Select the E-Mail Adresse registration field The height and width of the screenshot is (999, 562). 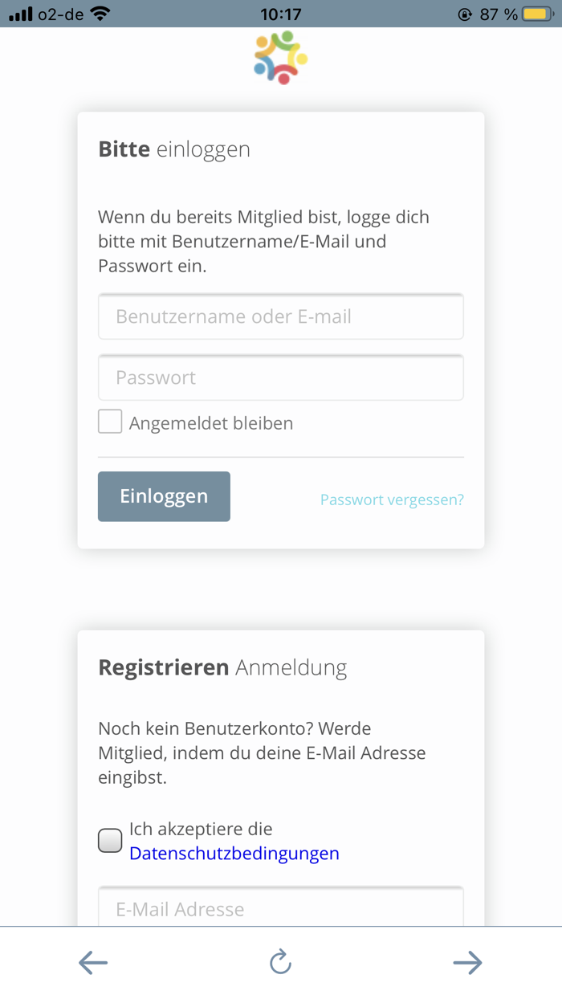[x=280, y=908]
